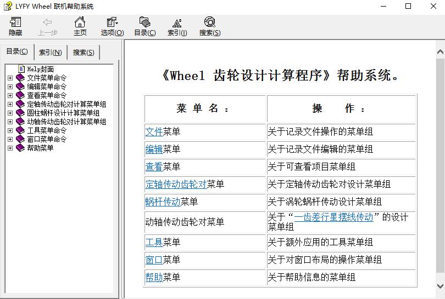This screenshot has height=299, width=445.
Task: Open the 蜗杆传动 hyperlink
Action: tap(163, 202)
